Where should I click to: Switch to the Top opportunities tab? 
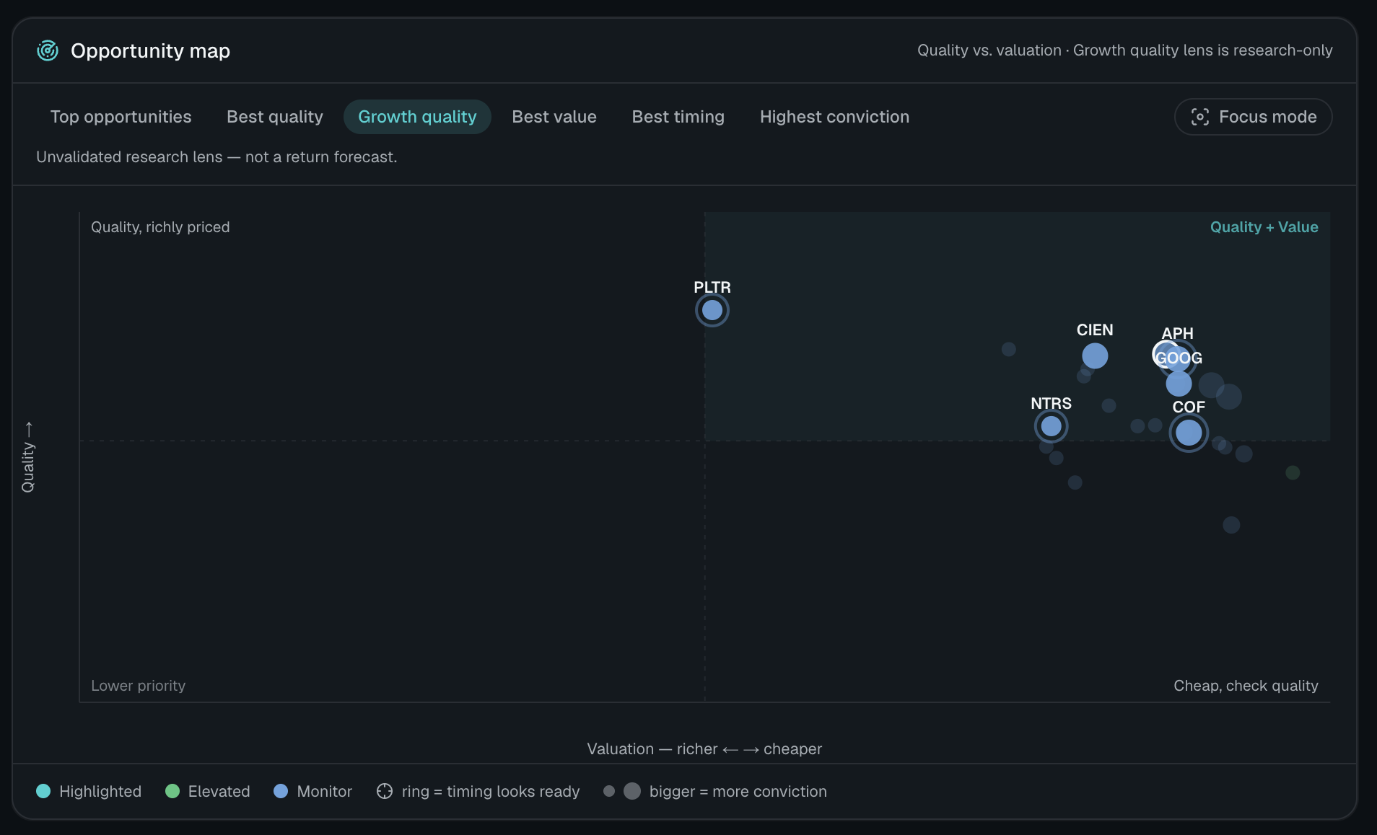coord(121,117)
